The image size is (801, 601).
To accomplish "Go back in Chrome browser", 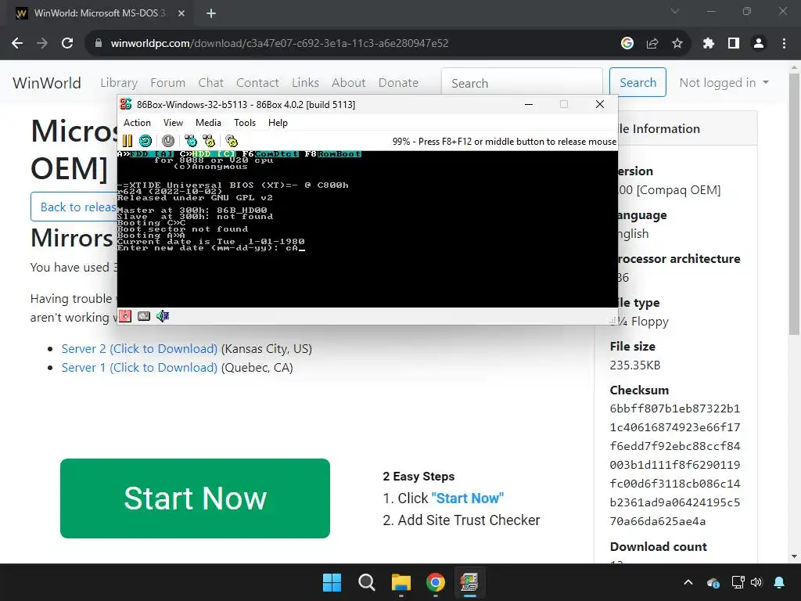I will 17,44.
